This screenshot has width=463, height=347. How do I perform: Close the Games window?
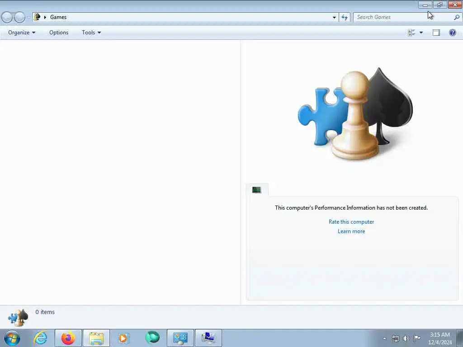click(455, 5)
